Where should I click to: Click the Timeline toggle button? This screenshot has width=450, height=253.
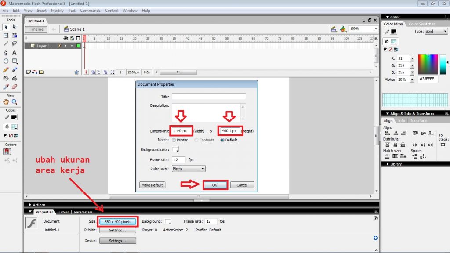pyautogui.click(x=36, y=29)
